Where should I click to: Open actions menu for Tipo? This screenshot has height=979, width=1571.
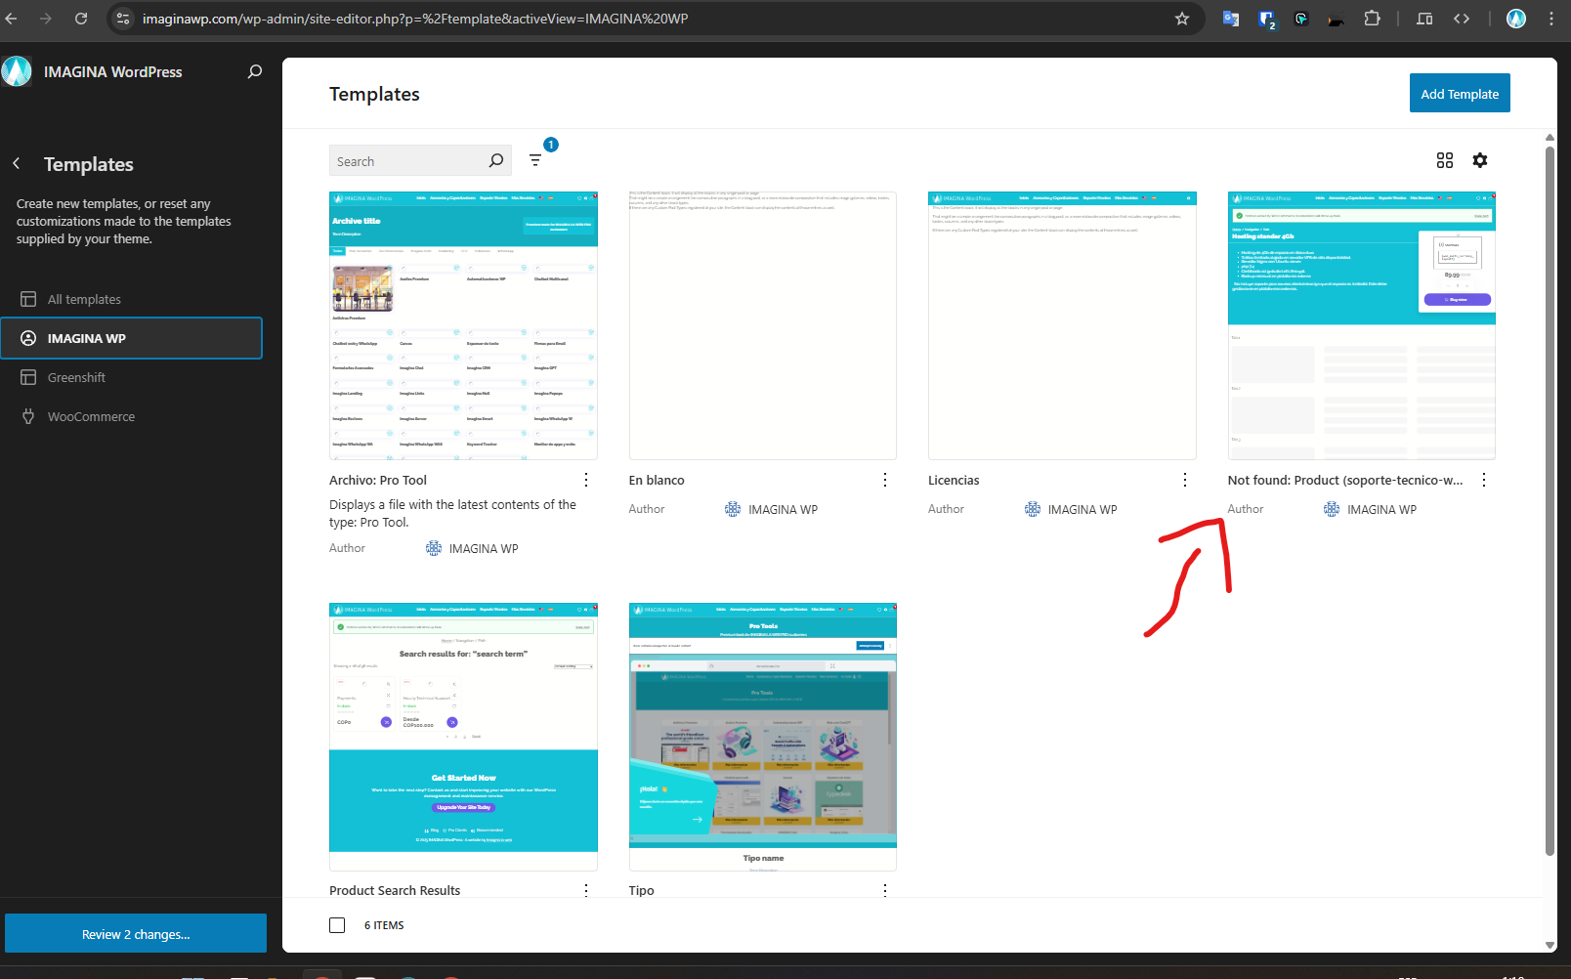tap(885, 890)
